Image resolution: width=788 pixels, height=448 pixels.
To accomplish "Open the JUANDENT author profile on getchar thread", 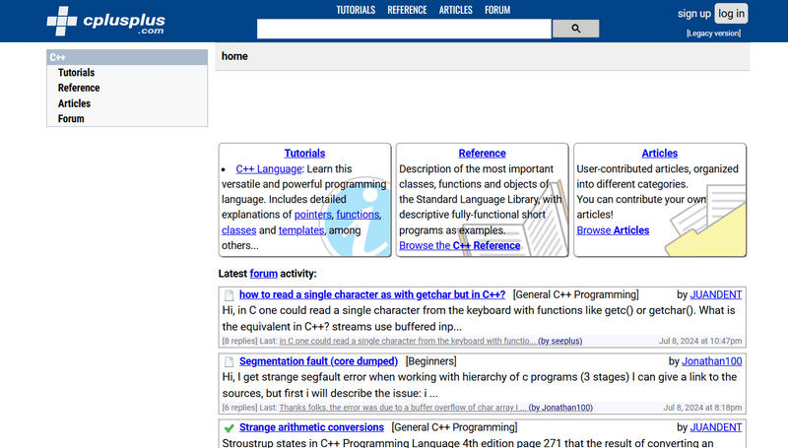I will click(716, 295).
